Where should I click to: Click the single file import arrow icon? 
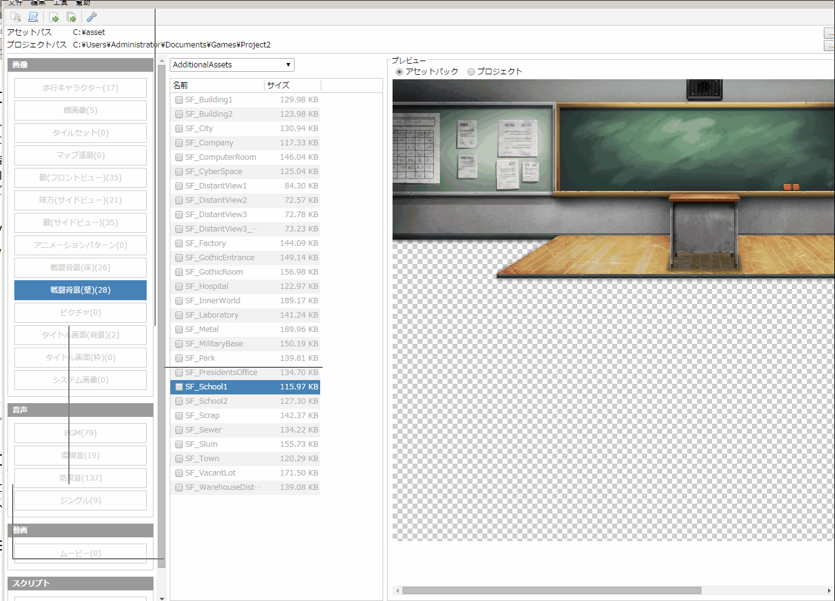click(x=54, y=17)
